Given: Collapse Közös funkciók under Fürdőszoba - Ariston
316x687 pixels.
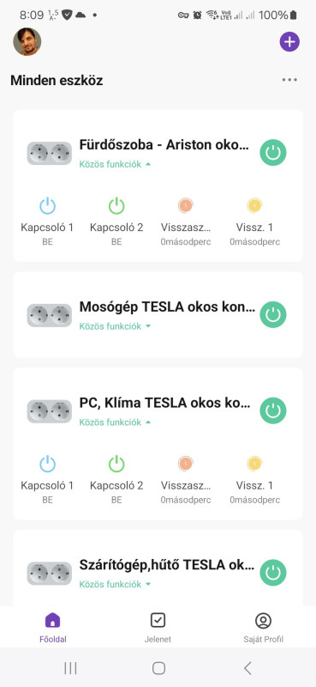Looking at the screenshot, I should [x=115, y=164].
